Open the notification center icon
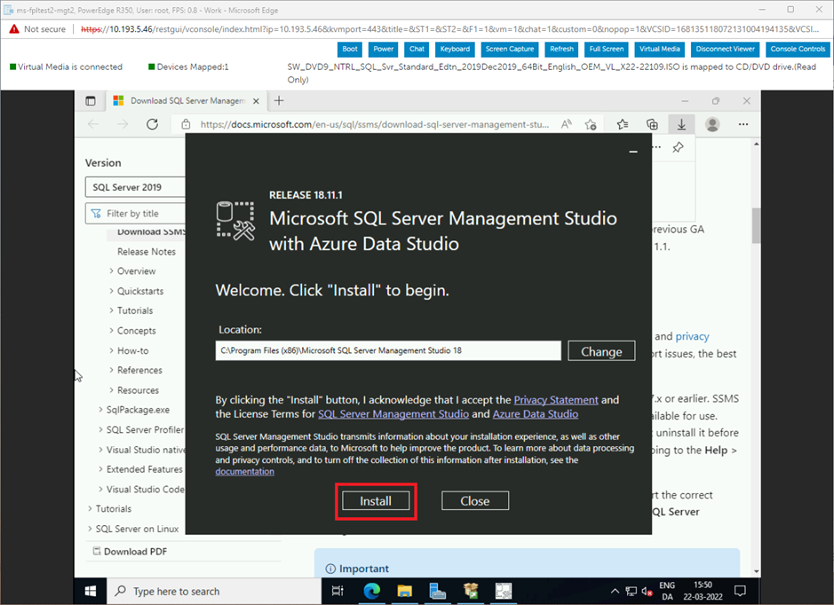Viewport: 834px width, 605px height. click(x=740, y=591)
